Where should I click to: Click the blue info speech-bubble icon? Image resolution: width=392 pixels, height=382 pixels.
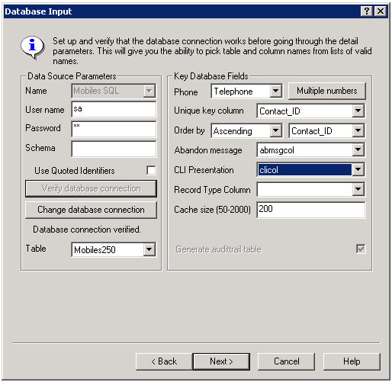pos(33,47)
